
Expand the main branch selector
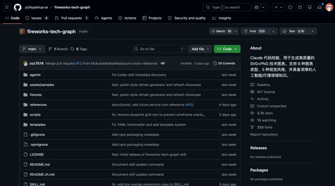click(x=32, y=49)
